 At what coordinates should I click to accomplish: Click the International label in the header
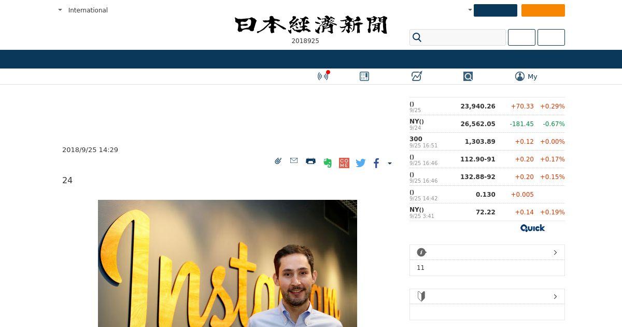tap(88, 10)
